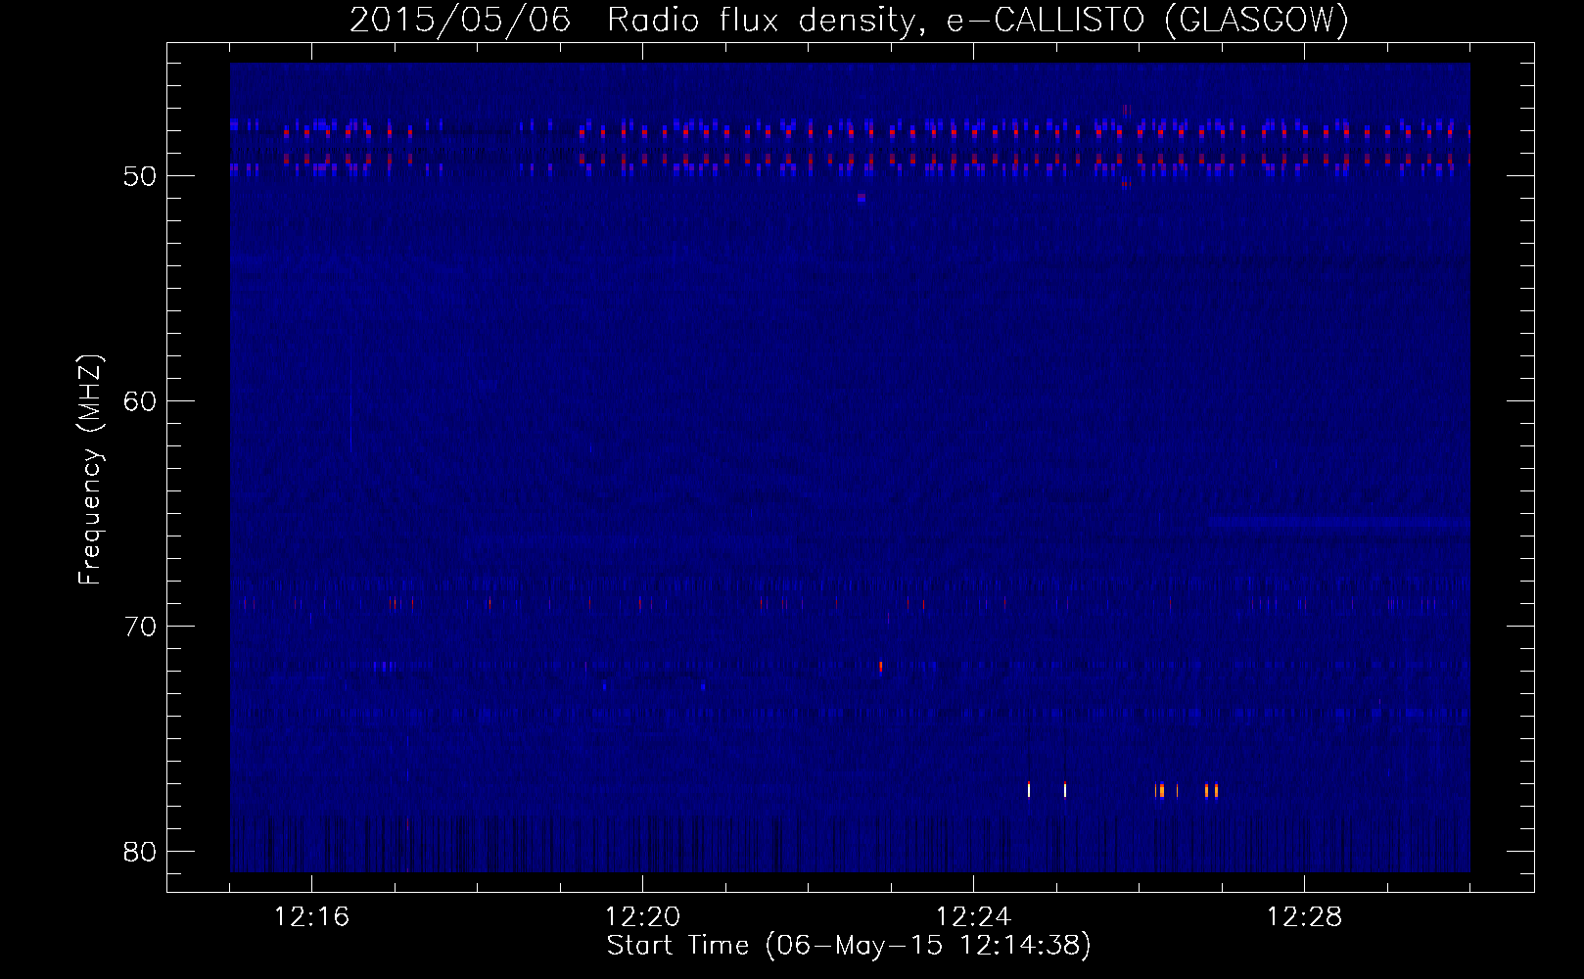Click the 12:24 time tick label
Screen dimensions: 1584x979
(x=973, y=917)
